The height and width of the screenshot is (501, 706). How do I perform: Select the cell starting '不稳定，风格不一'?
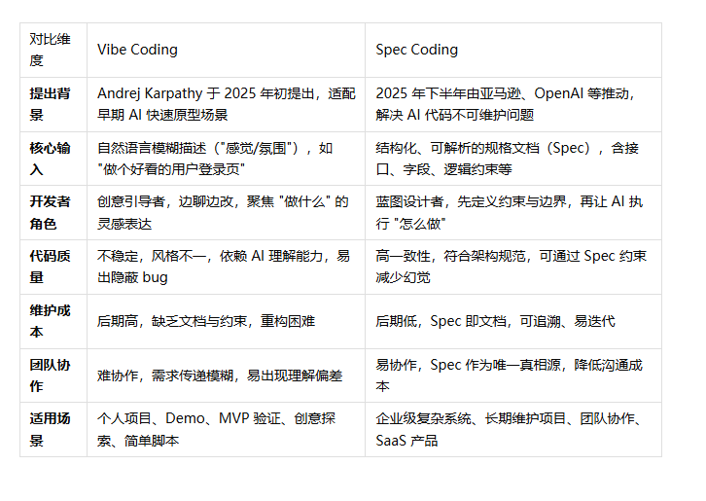point(226,268)
